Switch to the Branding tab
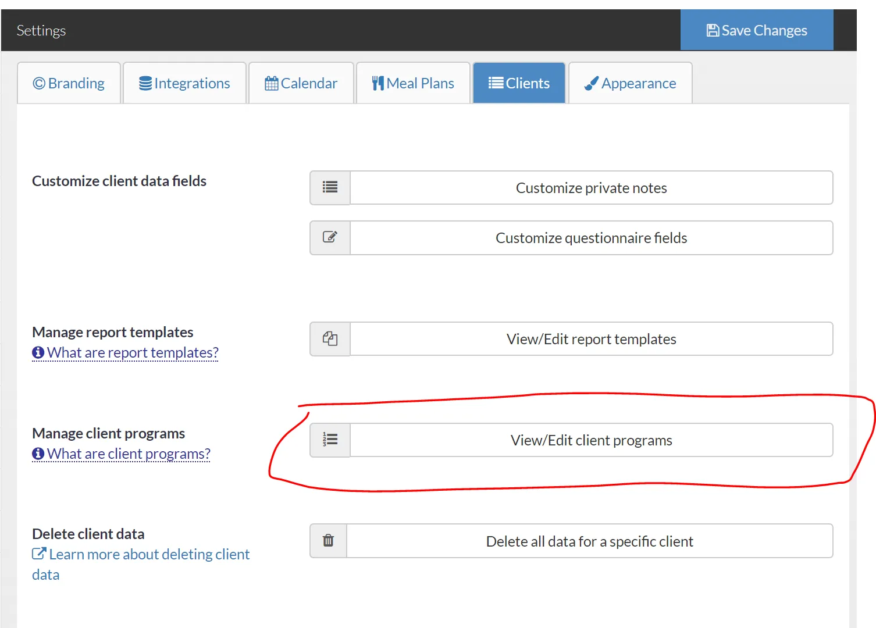This screenshot has height=628, width=876. 69,83
